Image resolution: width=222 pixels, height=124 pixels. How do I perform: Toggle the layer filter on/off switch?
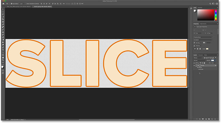[215, 58]
